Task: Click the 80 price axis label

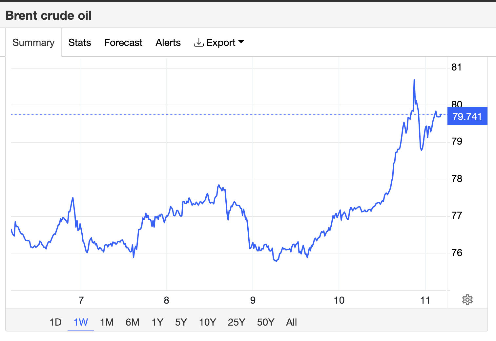Action: [x=457, y=104]
